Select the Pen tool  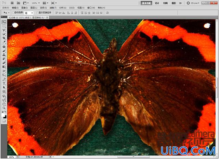tap(4, 79)
